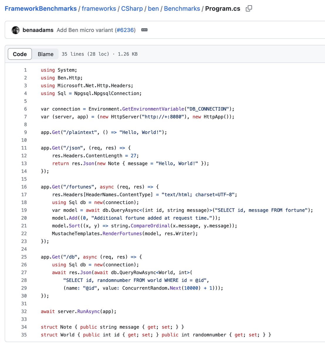The image size is (325, 352).
Task: Open pull request #6236 link
Action: click(x=125, y=30)
